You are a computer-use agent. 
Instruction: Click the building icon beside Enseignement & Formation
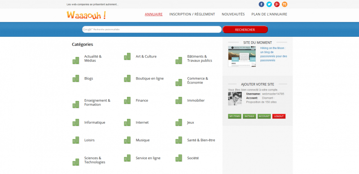pyautogui.click(x=76, y=104)
